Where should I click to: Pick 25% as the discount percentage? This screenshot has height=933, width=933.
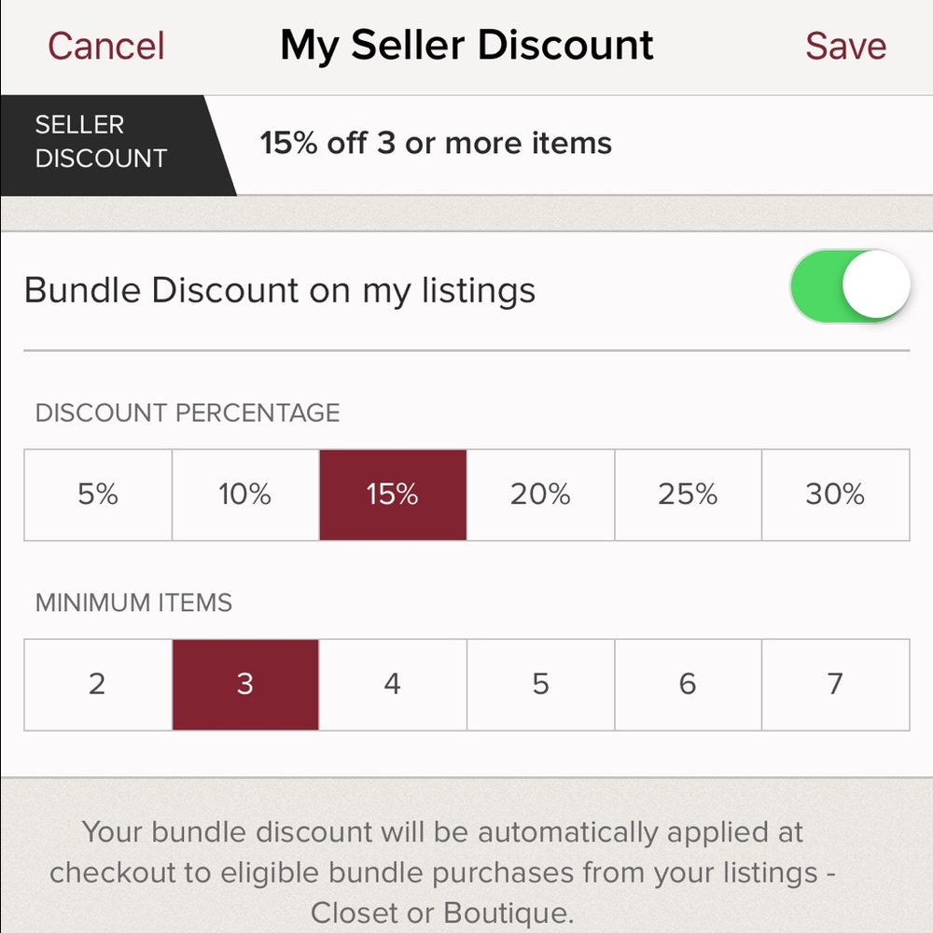pos(687,494)
